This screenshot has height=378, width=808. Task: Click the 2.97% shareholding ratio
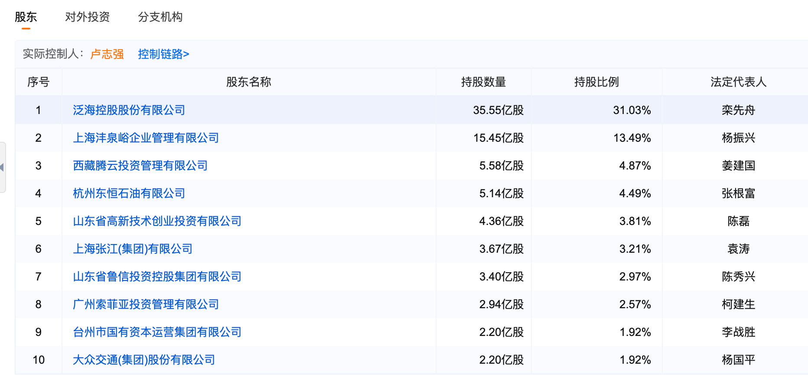(x=635, y=277)
